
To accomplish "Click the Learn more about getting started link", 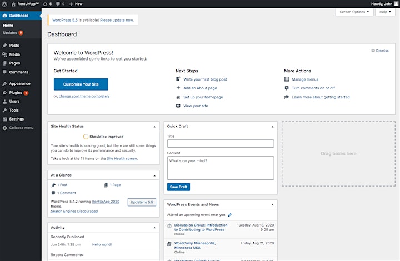I will pyautogui.click(x=321, y=97).
